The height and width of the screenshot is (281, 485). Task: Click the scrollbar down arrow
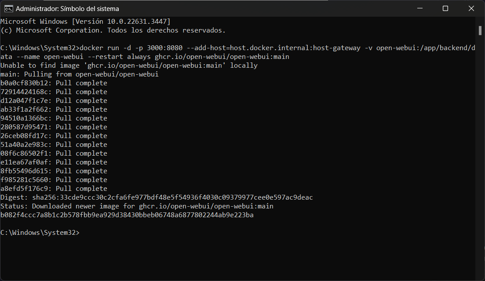(480, 277)
